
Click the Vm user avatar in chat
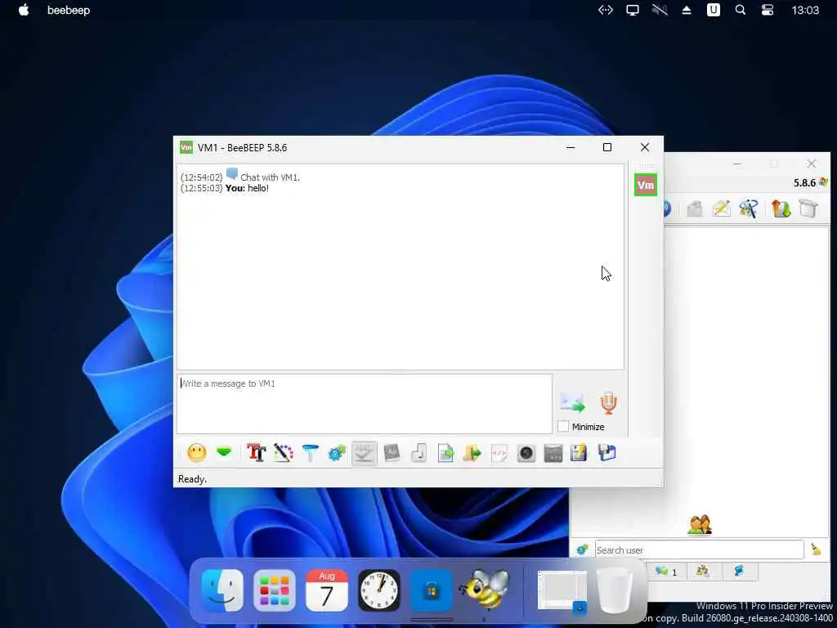tap(646, 186)
